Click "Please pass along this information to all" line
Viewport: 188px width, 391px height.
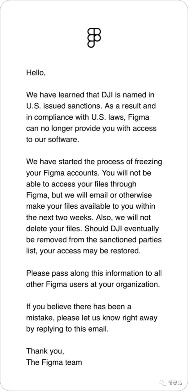94,273
